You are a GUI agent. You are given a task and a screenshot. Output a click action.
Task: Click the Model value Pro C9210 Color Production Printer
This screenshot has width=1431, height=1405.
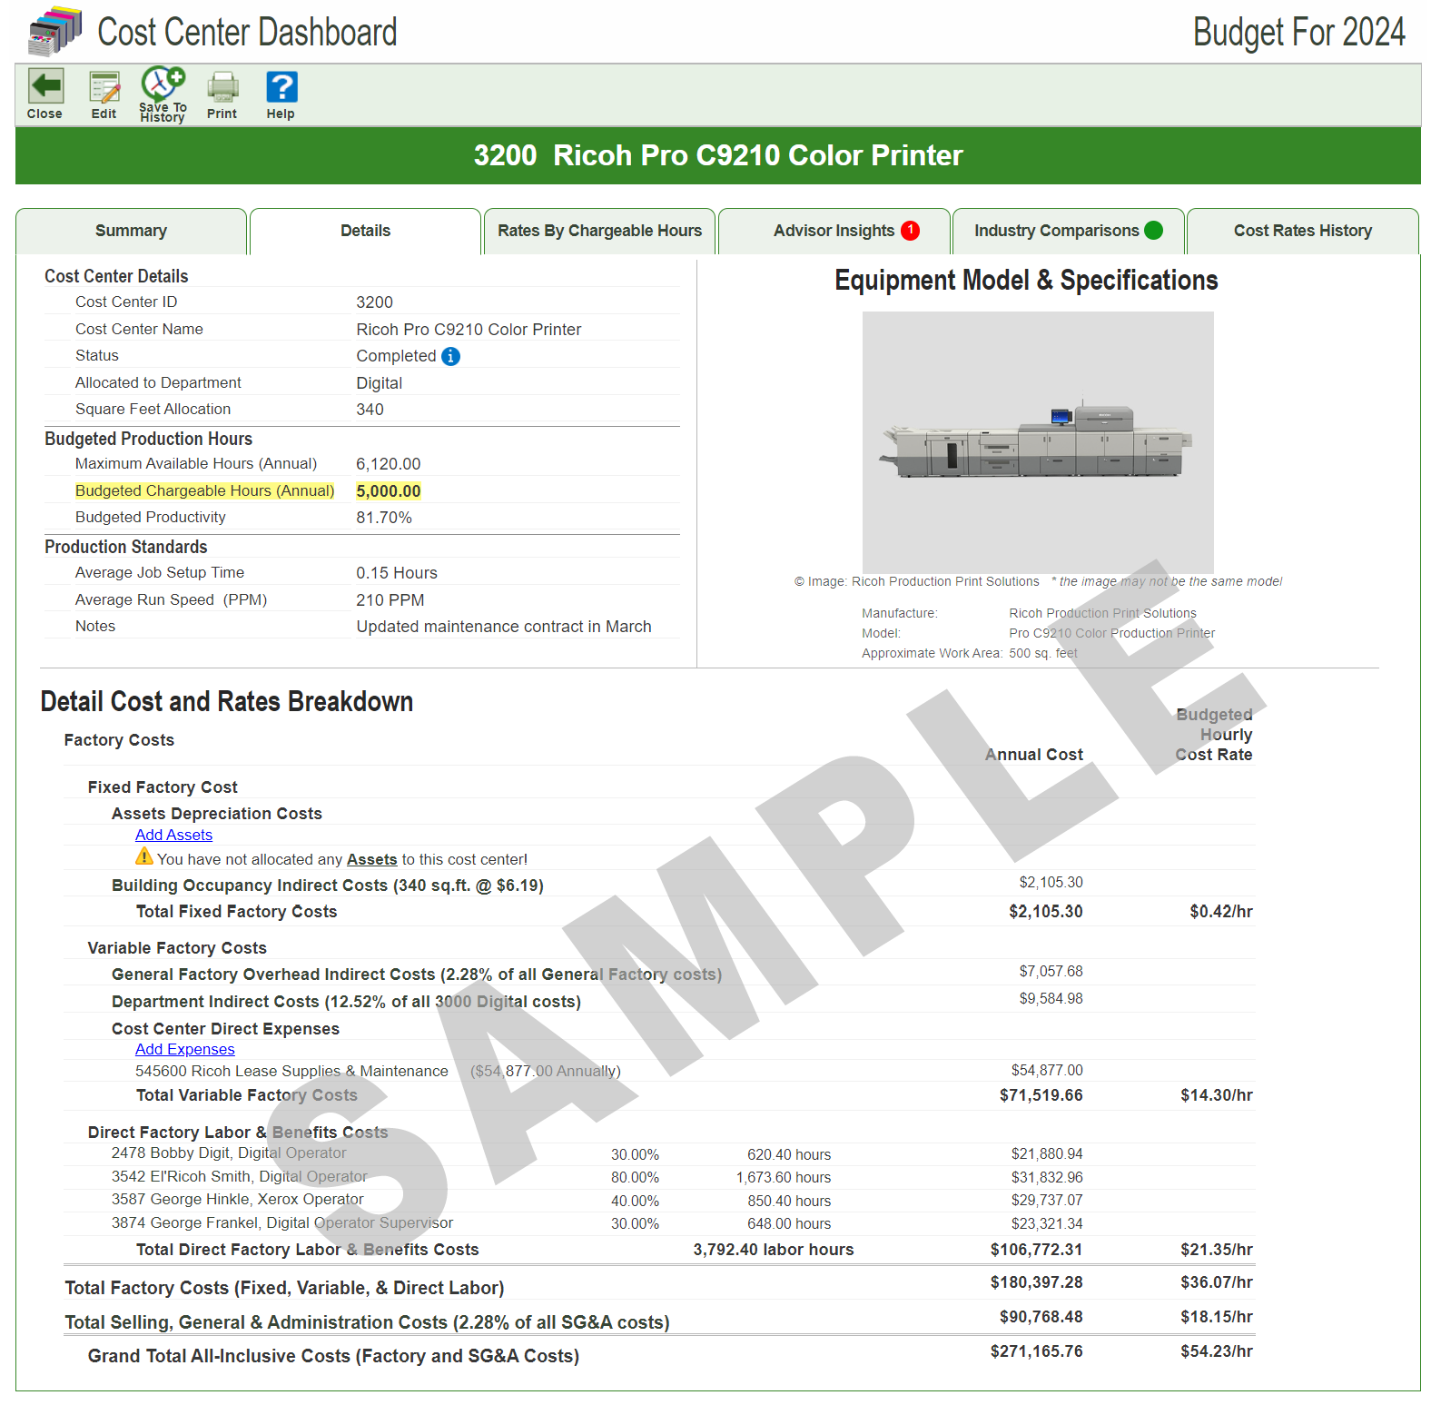1111,634
